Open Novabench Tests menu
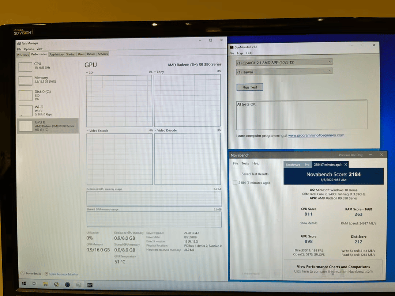The image size is (395, 296). (245, 163)
